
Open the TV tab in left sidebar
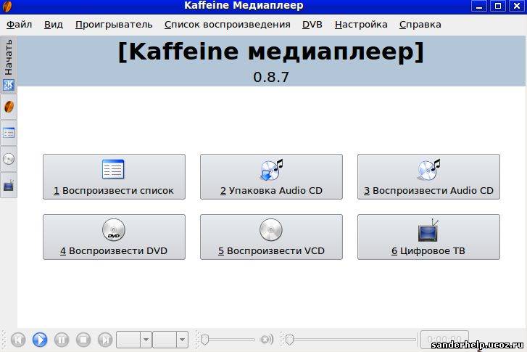tap(9, 186)
